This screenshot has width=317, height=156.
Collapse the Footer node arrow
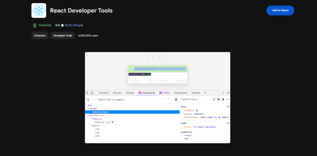coord(91,126)
